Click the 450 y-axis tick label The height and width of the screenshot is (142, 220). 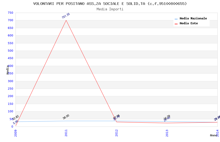point(11,58)
